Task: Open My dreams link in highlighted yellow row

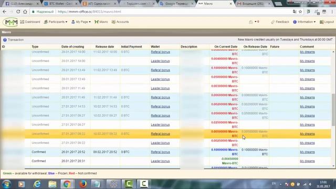Action: [x=307, y=134]
